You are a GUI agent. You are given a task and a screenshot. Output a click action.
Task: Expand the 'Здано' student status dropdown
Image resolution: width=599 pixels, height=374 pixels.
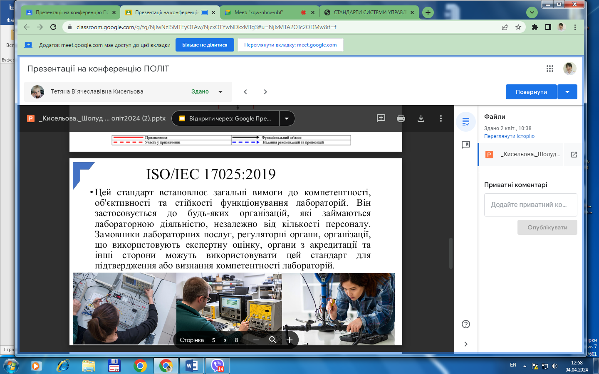pyautogui.click(x=220, y=92)
